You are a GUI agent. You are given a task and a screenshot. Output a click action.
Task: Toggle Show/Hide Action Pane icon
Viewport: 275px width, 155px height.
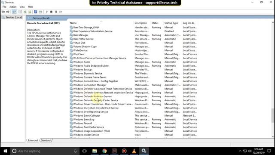pyautogui.click(x=40, y=12)
